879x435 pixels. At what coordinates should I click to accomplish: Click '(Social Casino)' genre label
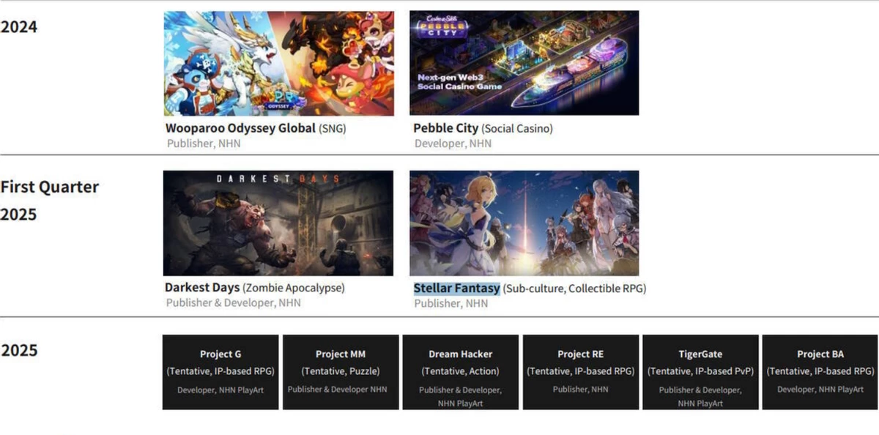517,129
